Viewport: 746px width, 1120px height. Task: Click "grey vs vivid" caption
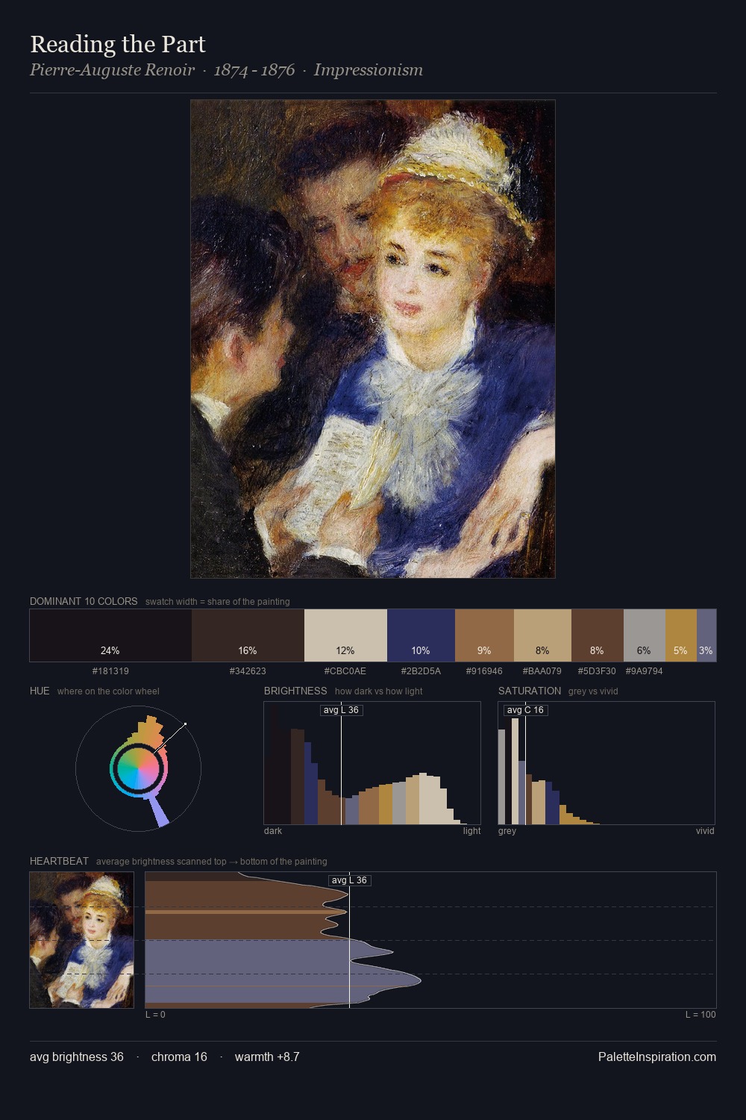(x=593, y=691)
